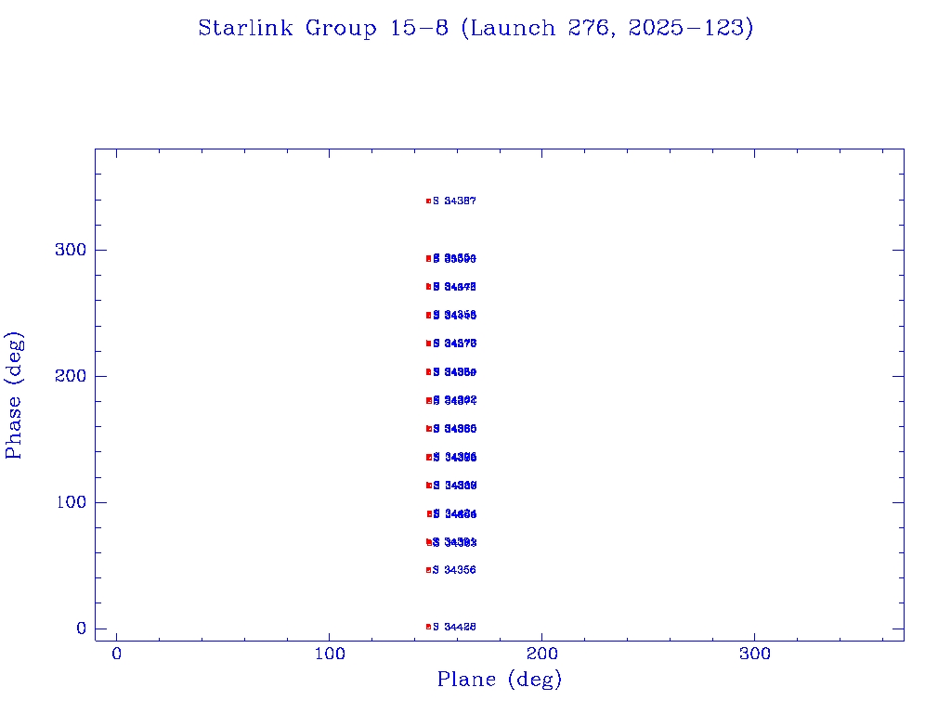Select the marker cluster just above phase 200

428,372
